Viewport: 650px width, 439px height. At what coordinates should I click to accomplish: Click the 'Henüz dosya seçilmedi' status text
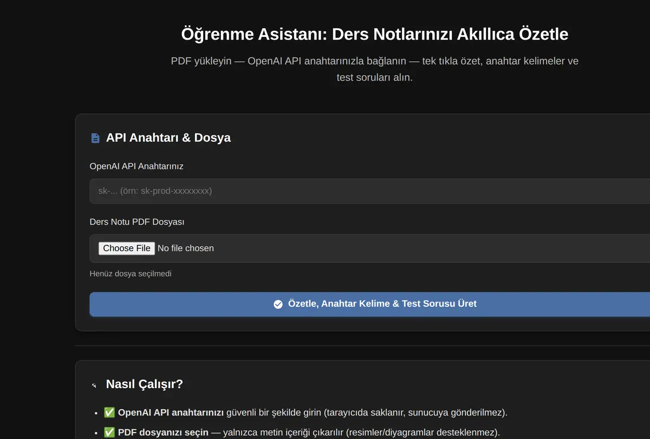pyautogui.click(x=131, y=273)
